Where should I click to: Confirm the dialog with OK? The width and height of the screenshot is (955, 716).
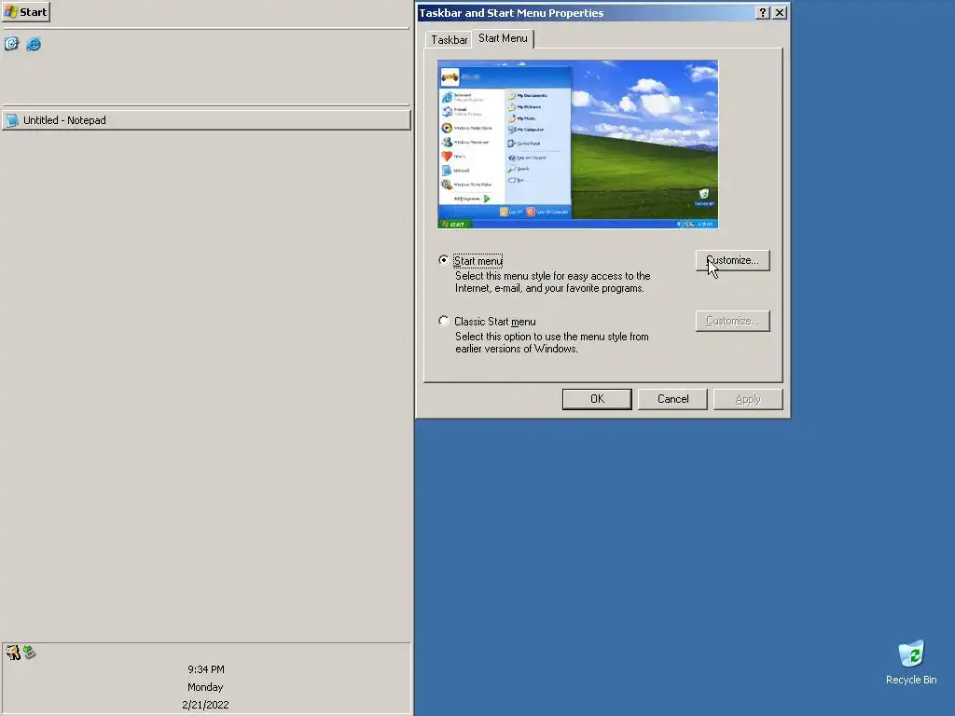point(597,399)
